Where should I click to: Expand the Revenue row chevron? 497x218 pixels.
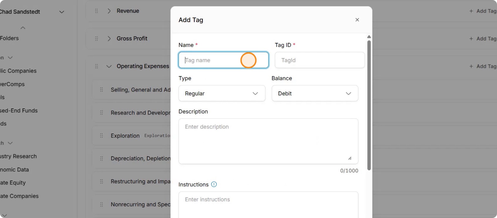point(109,11)
